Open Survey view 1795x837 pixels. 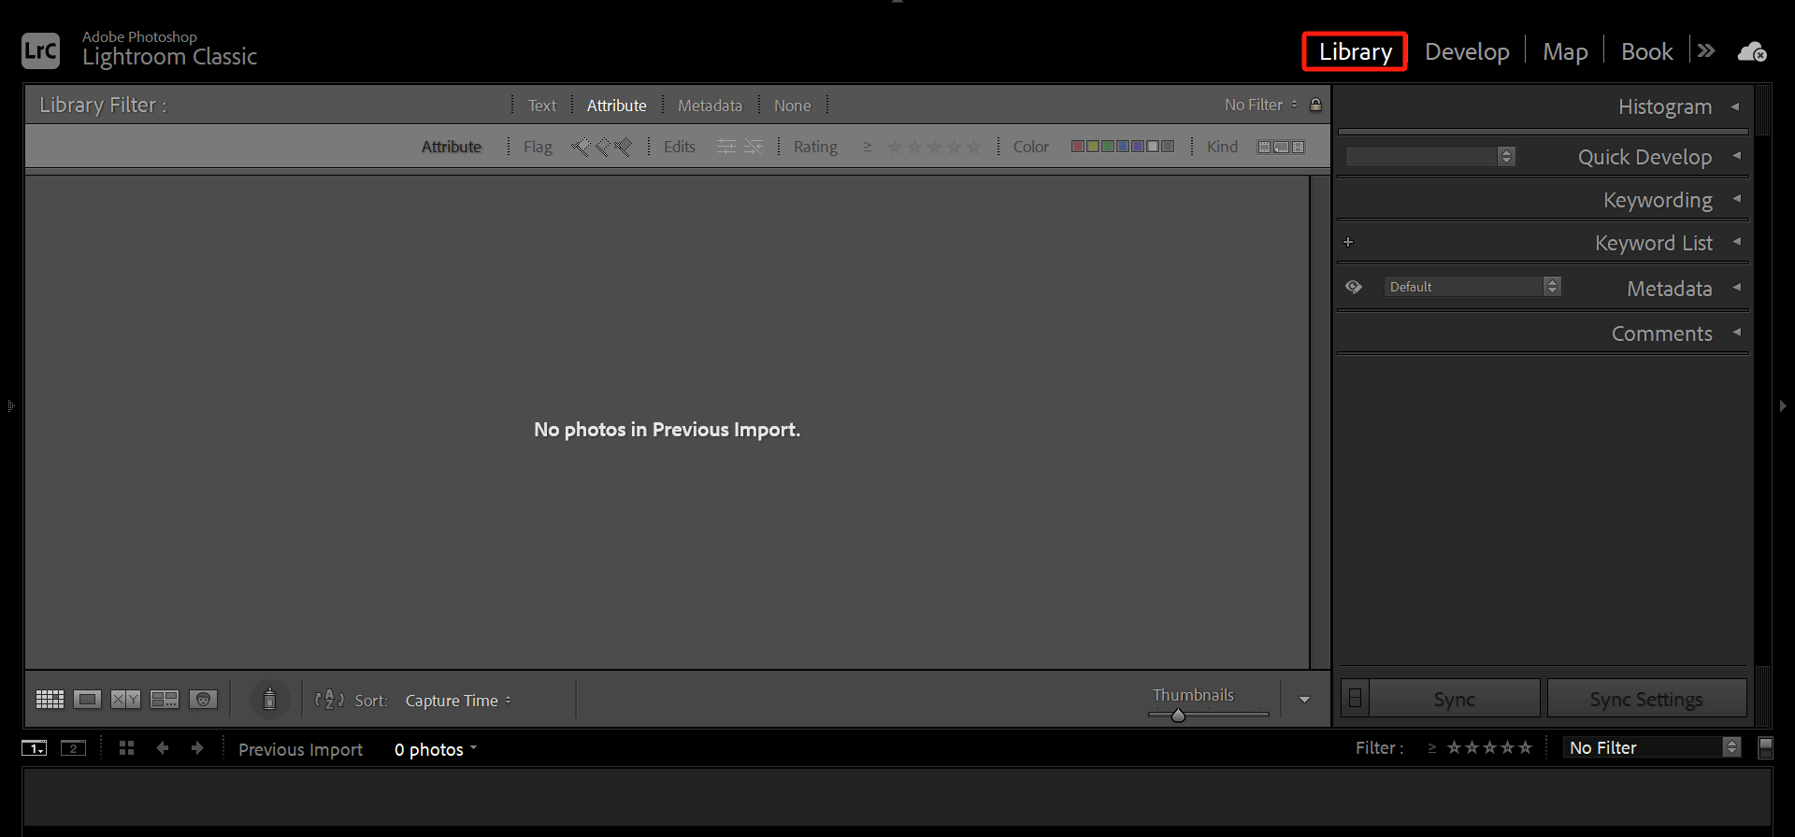click(165, 699)
